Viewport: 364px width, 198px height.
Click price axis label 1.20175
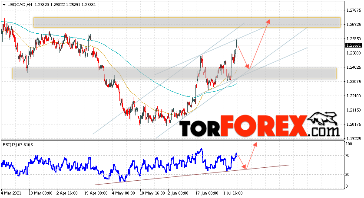(x=354, y=125)
